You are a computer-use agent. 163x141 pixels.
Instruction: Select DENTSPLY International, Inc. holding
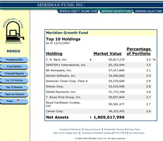66,65
